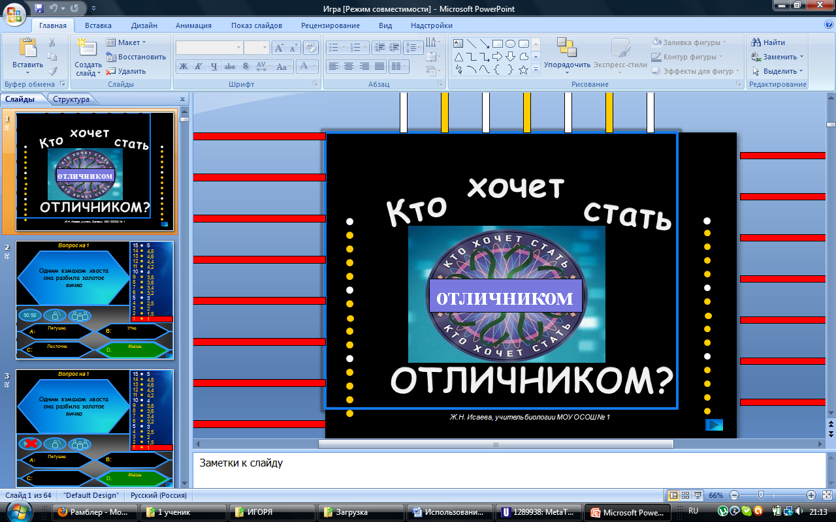Screen dimensions: 836x522
Task: Toggle italic К formatting
Action: [199, 67]
